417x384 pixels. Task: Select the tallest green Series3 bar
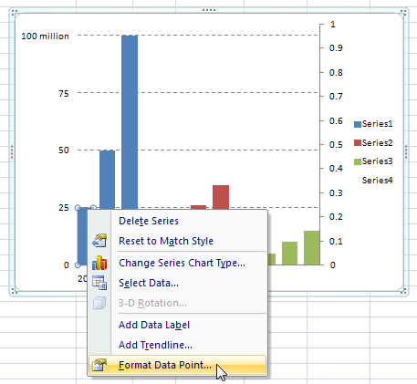point(312,248)
